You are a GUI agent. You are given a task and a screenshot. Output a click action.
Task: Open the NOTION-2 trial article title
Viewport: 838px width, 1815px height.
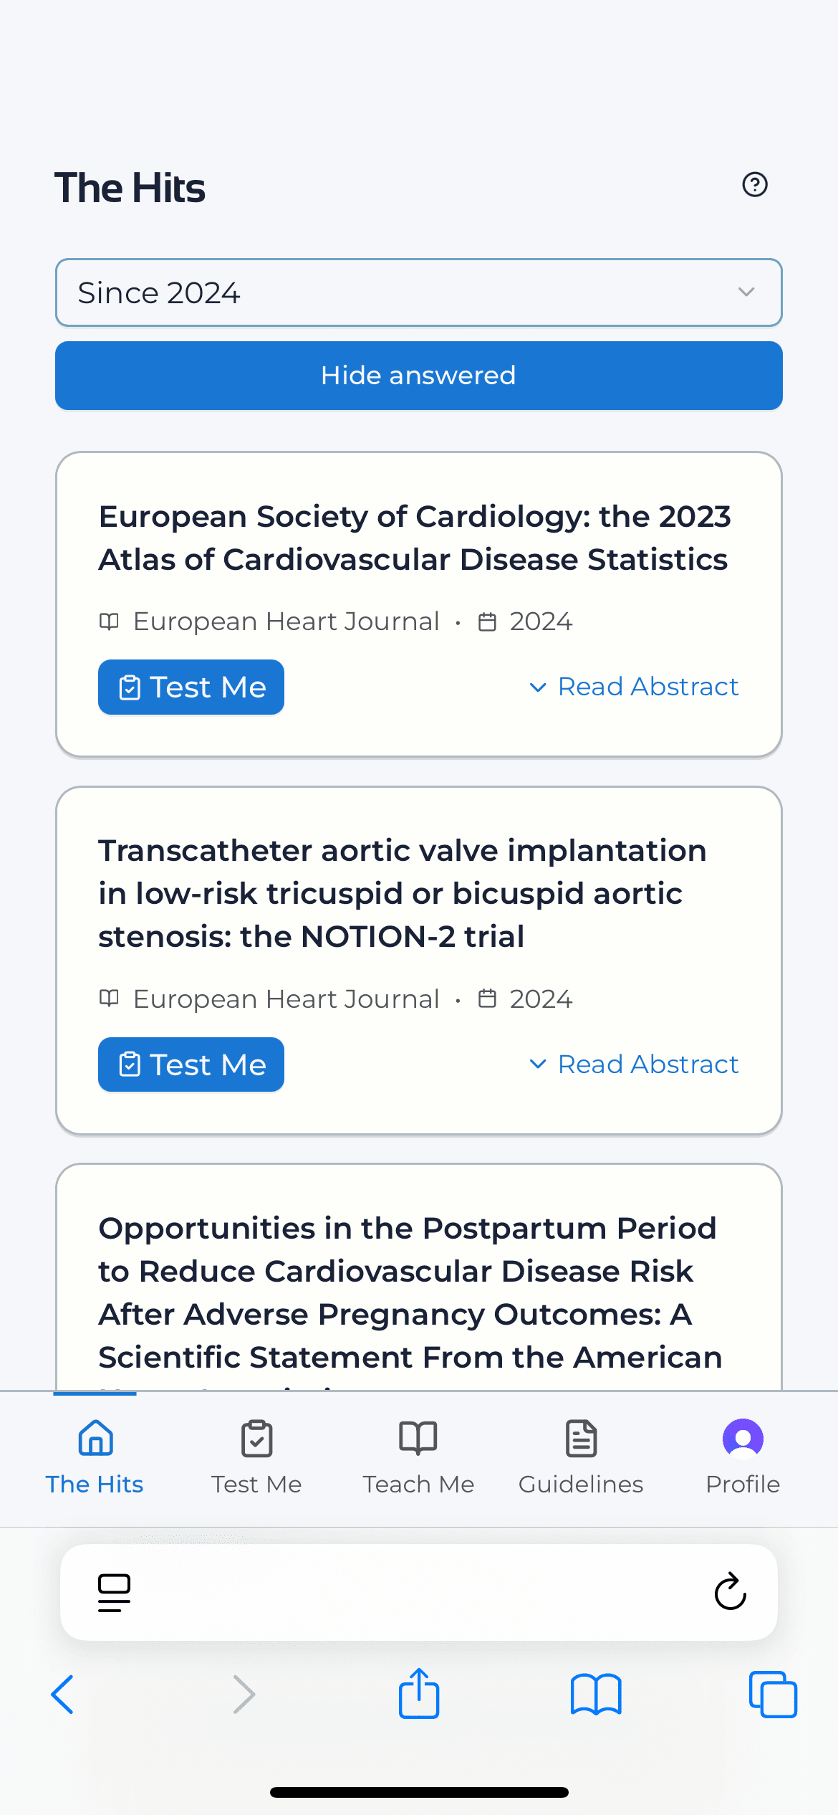click(x=403, y=893)
